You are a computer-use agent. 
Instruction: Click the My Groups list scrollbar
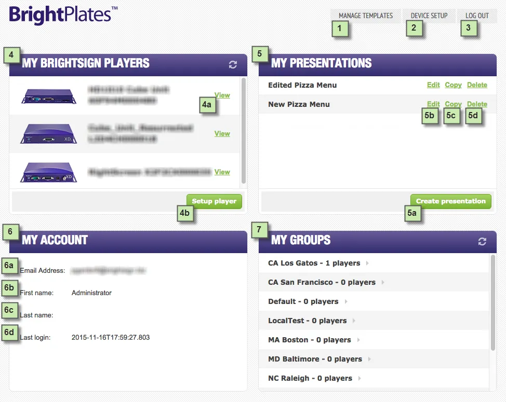coord(493,302)
